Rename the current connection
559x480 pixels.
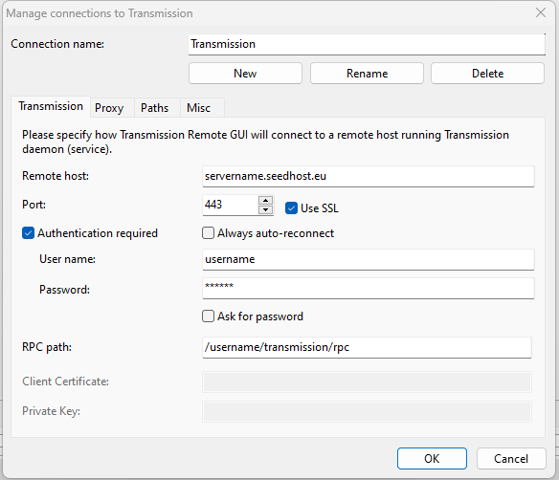coord(367,74)
